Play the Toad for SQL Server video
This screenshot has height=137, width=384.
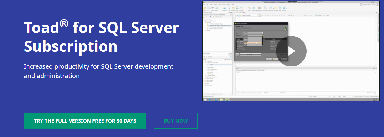(291, 51)
